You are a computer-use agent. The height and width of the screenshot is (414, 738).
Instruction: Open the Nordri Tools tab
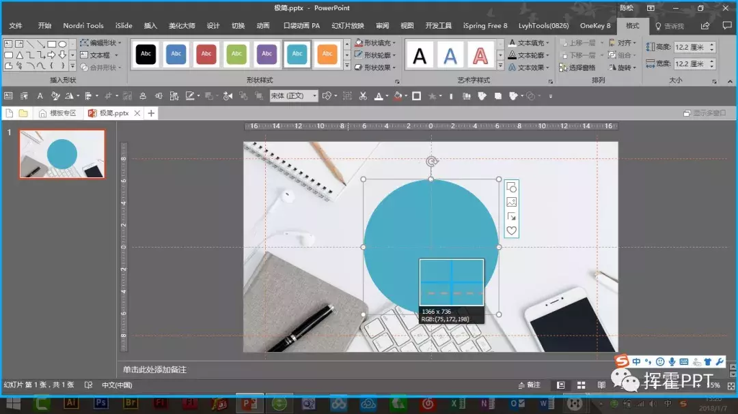[83, 26]
